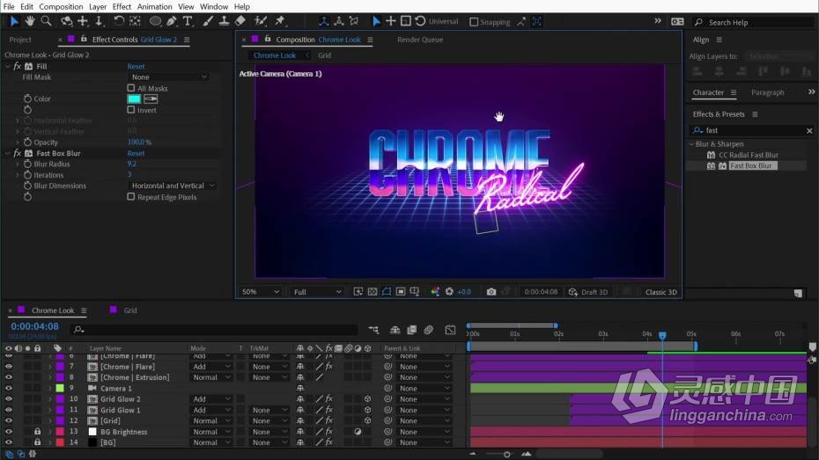The height and width of the screenshot is (460, 819).
Task: Select the Selection arrow tool
Action: click(x=14, y=21)
